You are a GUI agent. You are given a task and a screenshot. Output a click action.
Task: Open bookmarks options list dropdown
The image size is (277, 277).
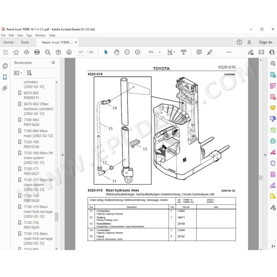point(18,73)
